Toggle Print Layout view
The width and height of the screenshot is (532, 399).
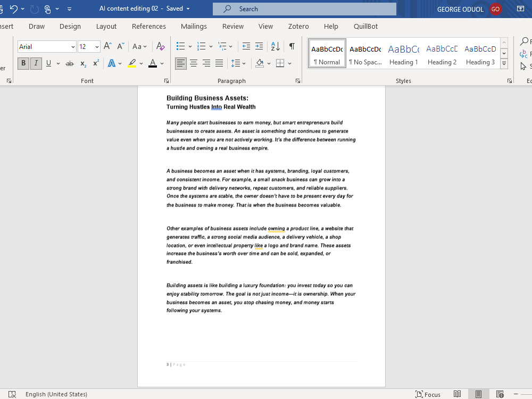tap(478, 394)
